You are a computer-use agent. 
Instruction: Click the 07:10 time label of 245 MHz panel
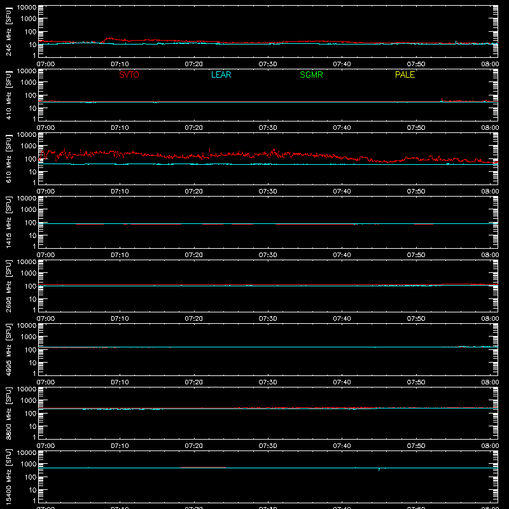[120, 64]
